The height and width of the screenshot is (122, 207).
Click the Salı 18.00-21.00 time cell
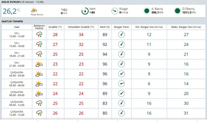pos(17,54)
